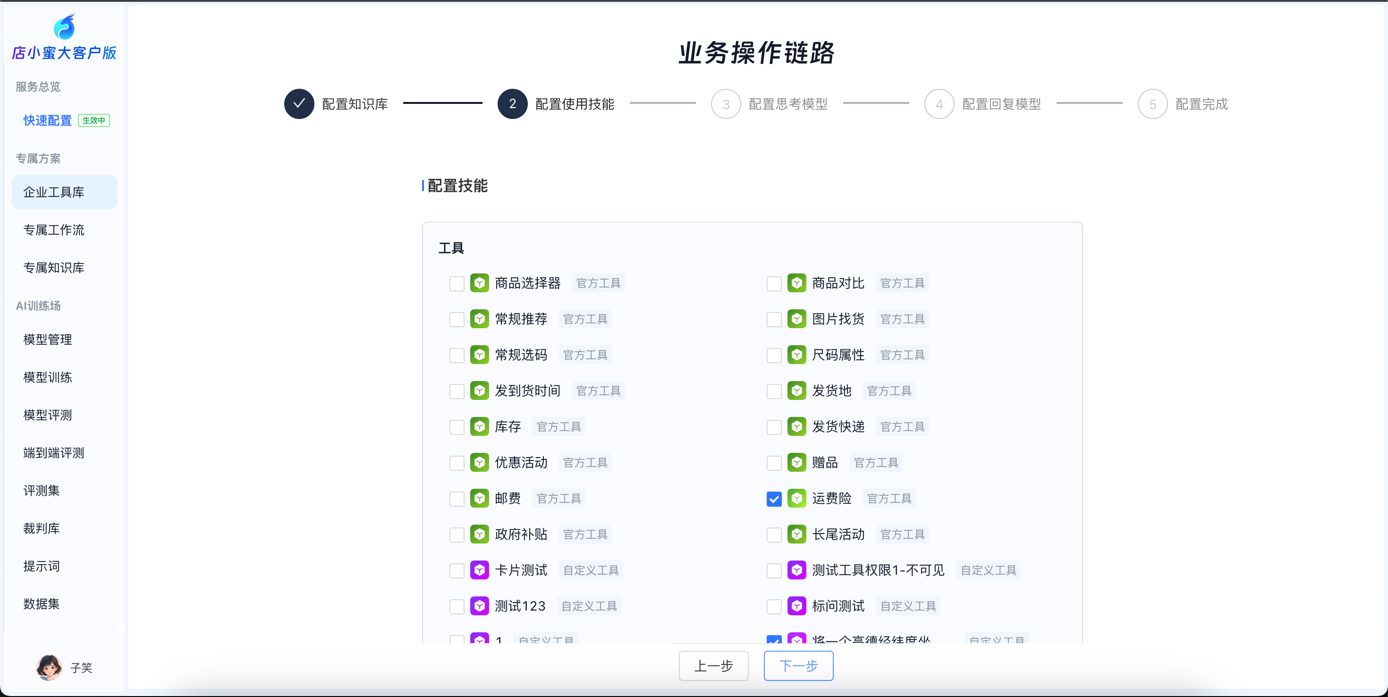Viewport: 1388px width, 697px height.
Task: Open 企业工具库 in sidebar
Action: pos(54,192)
